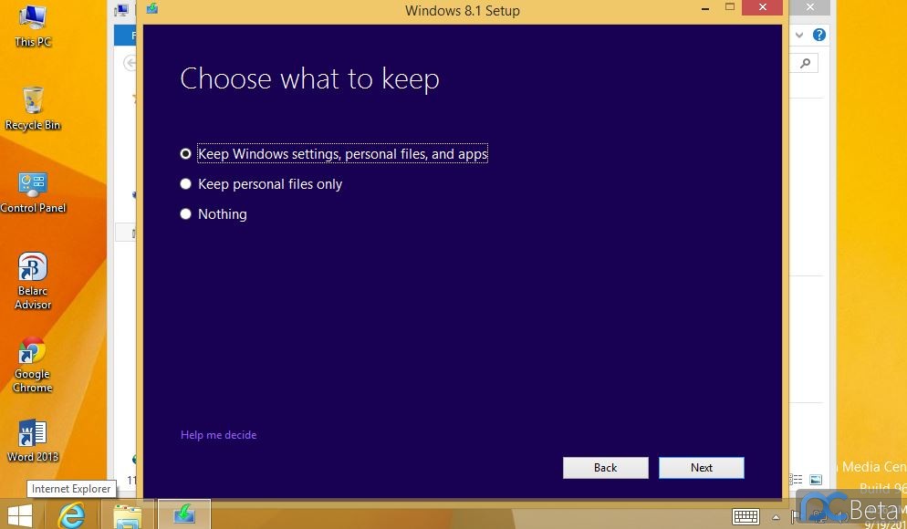This screenshot has width=907, height=529.
Task: Launch Google Chrome desktop shortcut
Action: click(x=33, y=365)
